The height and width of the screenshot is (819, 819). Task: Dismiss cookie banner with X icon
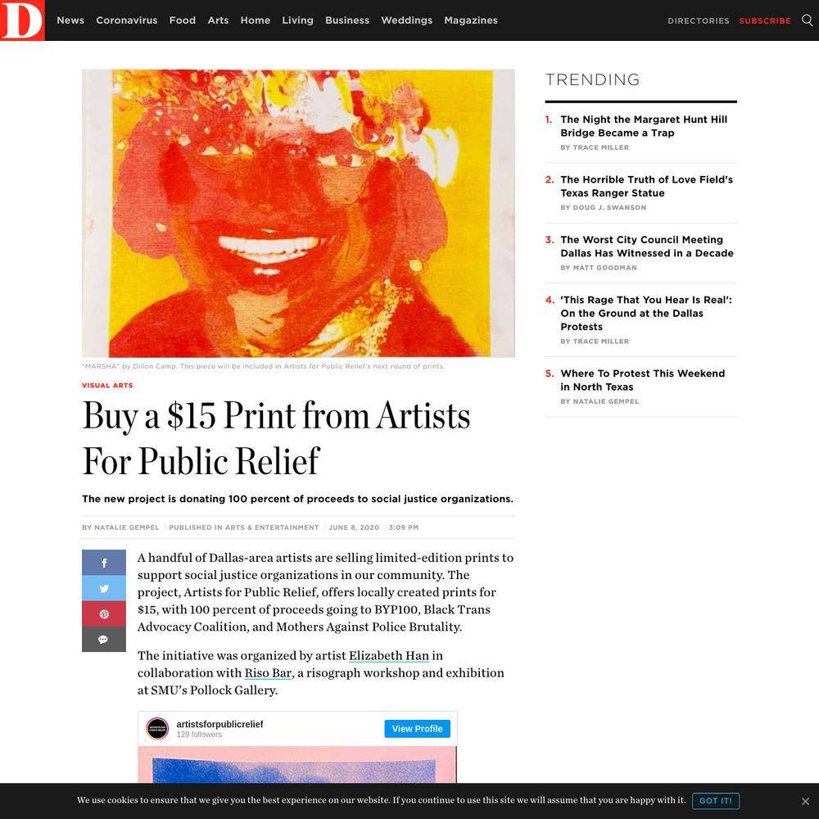(x=805, y=801)
